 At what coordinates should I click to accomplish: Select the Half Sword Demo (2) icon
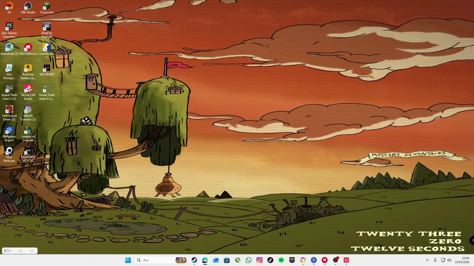tap(9, 113)
